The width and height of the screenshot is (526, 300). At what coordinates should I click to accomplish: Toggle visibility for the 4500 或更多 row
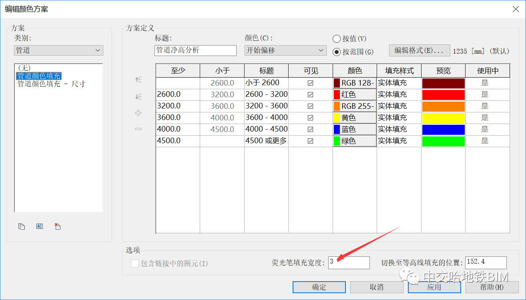[310, 141]
